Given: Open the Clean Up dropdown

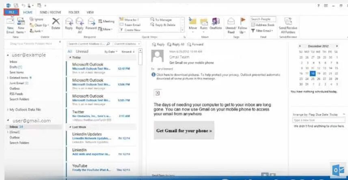Looking at the screenshot, I should pos(39,25).
